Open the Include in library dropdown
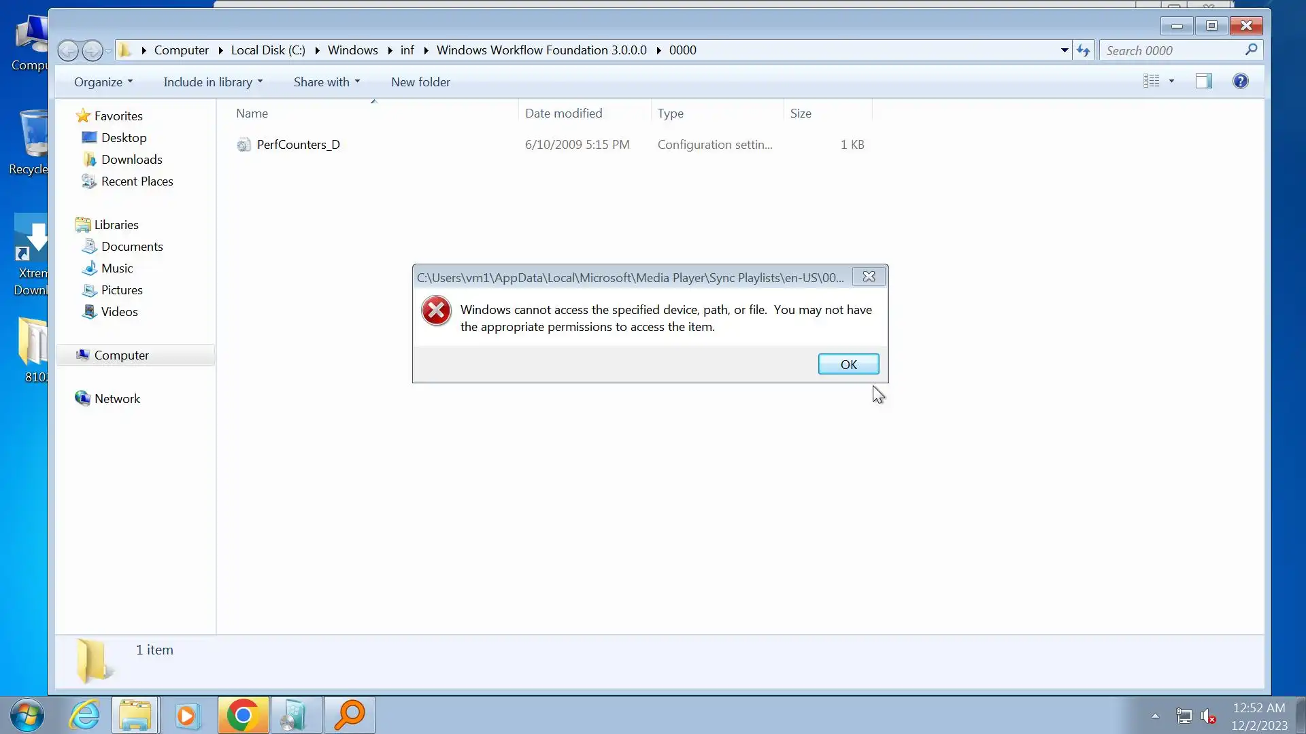 coord(212,82)
